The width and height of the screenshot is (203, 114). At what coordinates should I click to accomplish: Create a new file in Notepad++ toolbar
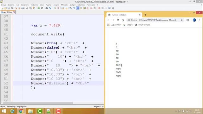[x=2, y=8]
